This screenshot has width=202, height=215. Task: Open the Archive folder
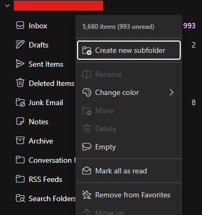tap(41, 141)
